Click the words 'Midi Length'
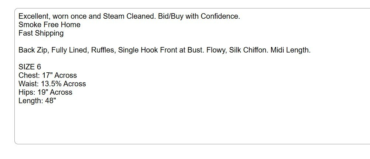370x159 pixels. tap(290, 50)
